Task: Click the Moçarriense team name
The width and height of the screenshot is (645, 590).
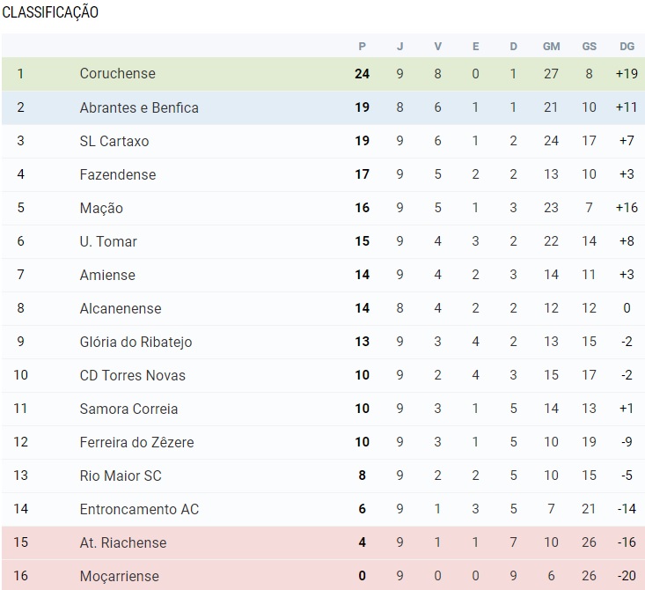Action: click(x=121, y=576)
